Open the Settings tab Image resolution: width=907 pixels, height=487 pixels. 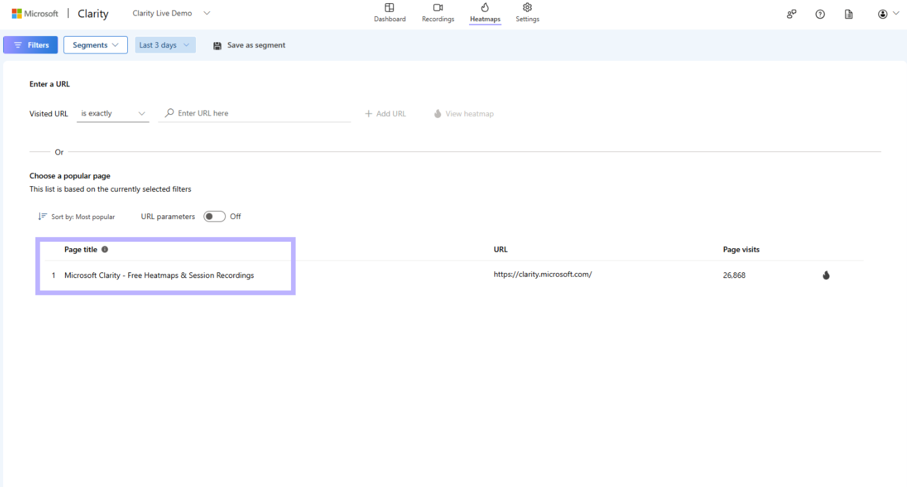(527, 13)
